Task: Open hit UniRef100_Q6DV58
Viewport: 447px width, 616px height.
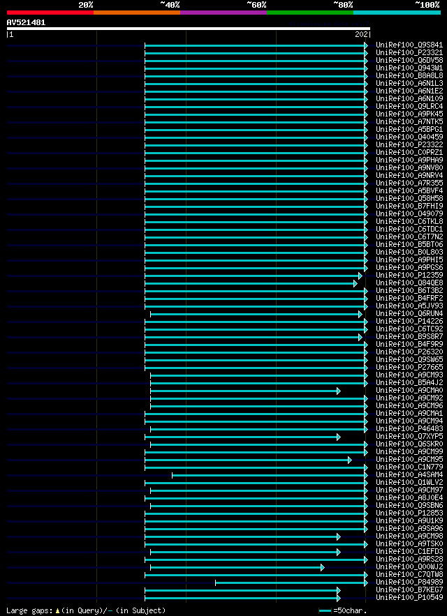Action: pos(409,61)
